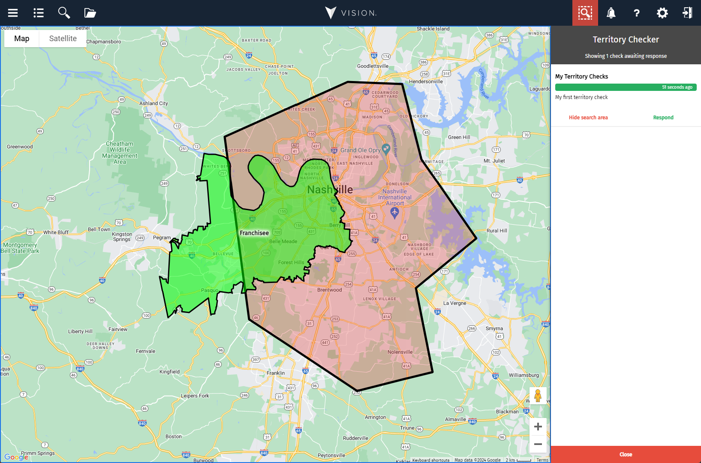Image resolution: width=701 pixels, height=463 pixels.
Task: Select the search tool
Action: (64, 13)
